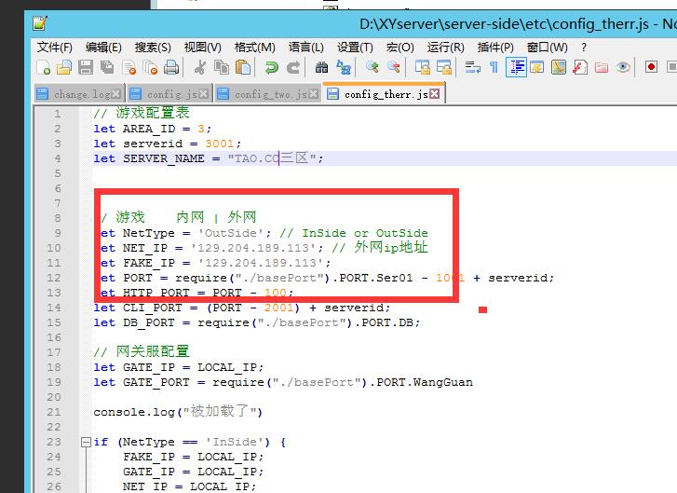Image resolution: width=677 pixels, height=493 pixels.
Task: Toggle the file monitoring eye icon
Action: pos(623,67)
